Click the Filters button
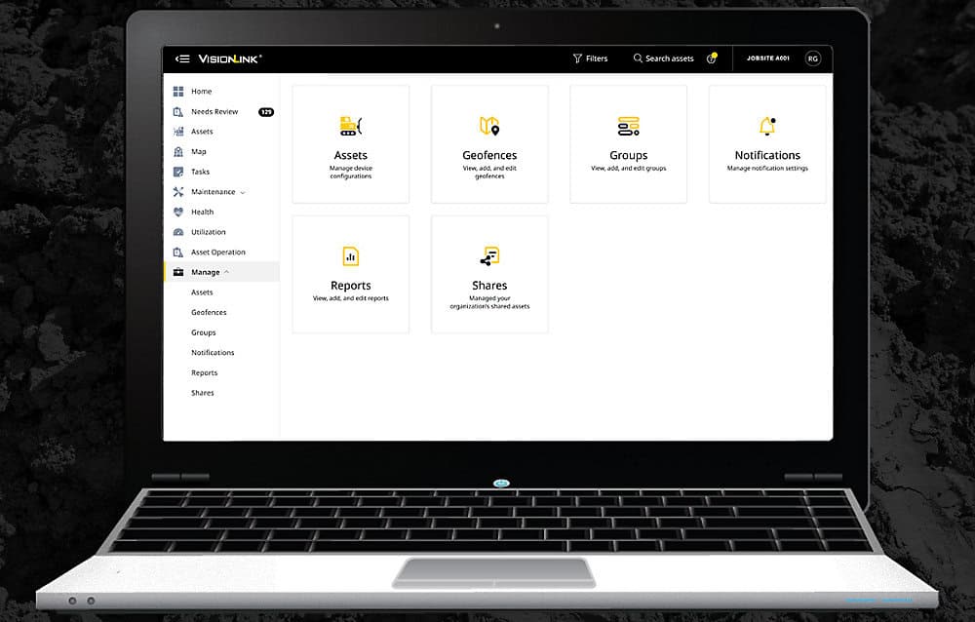The height and width of the screenshot is (622, 975). 591,58
